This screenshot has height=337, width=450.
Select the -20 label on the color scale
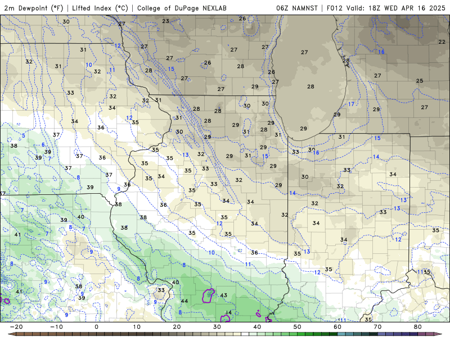click(x=16, y=327)
